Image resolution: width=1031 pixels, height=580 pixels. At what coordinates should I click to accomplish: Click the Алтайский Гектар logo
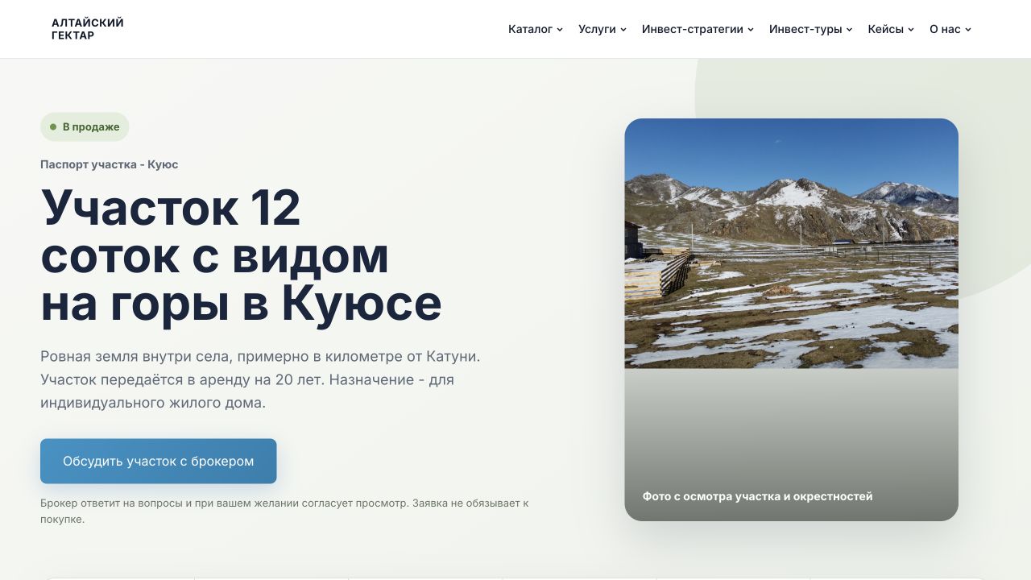tap(88, 29)
